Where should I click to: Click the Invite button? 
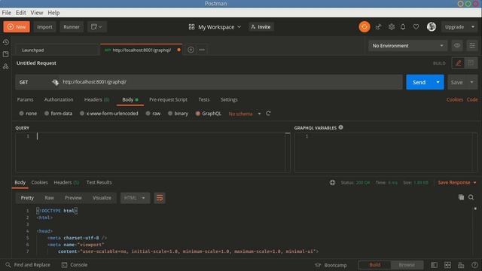click(261, 27)
